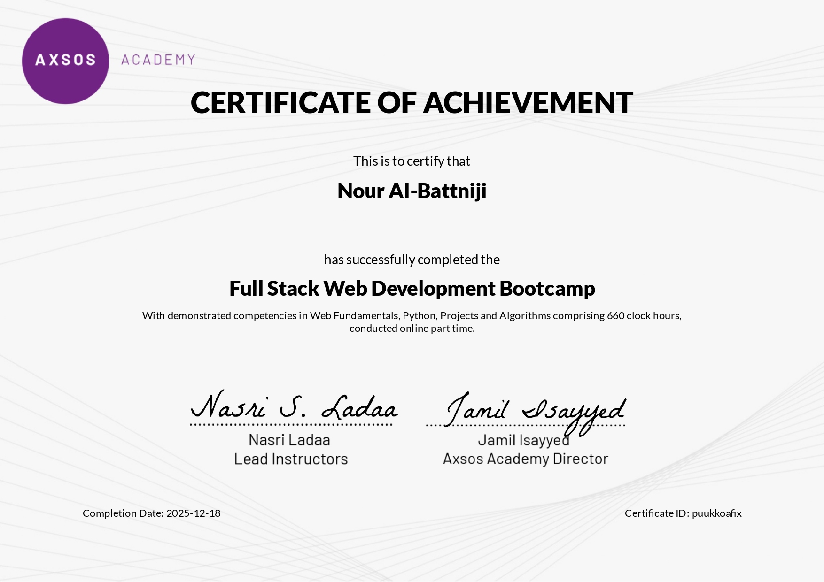824x582 pixels.
Task: Select the CERTIFICATE OF ACHIEVEMENT heading
Action: pos(412,102)
